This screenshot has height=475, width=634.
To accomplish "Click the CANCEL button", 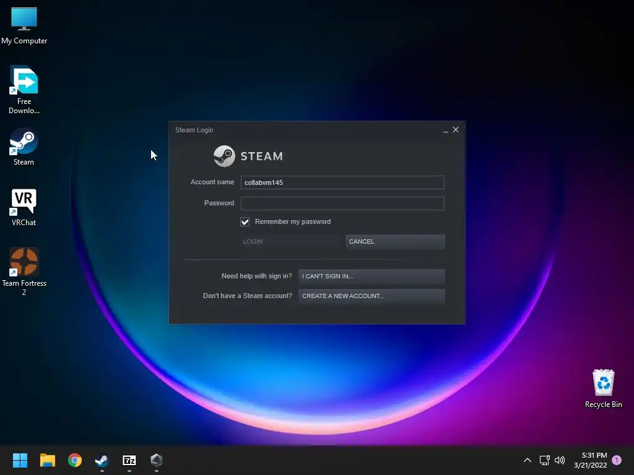I will pyautogui.click(x=395, y=242).
